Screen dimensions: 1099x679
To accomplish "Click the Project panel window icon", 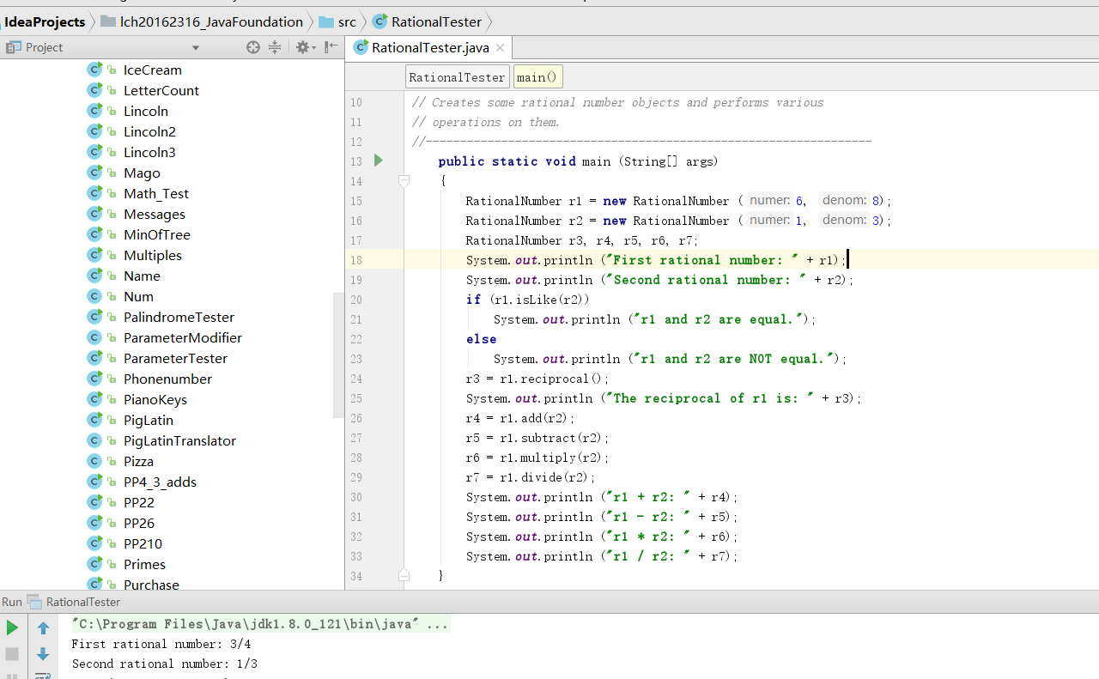I will [x=13, y=47].
